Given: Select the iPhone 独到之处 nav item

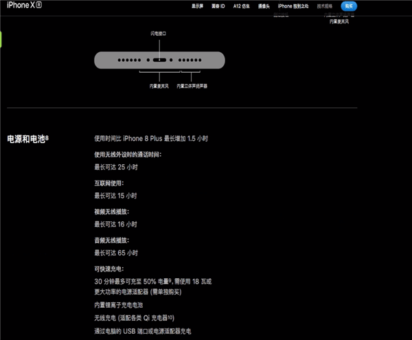Looking at the screenshot, I should [x=293, y=6].
